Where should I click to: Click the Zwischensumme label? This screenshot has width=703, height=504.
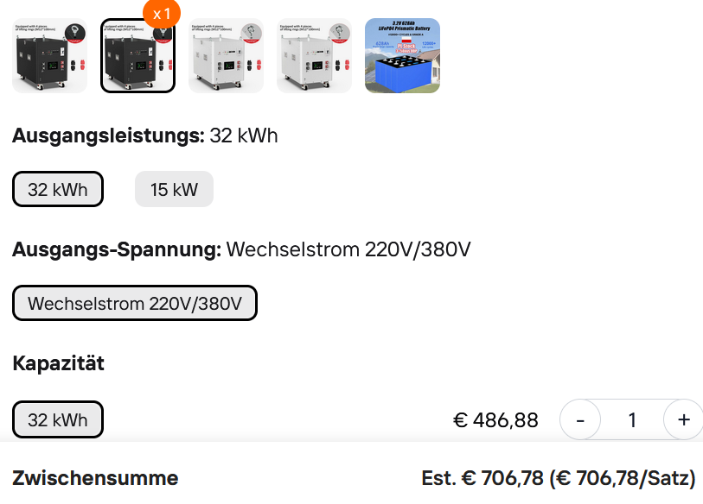pos(95,478)
